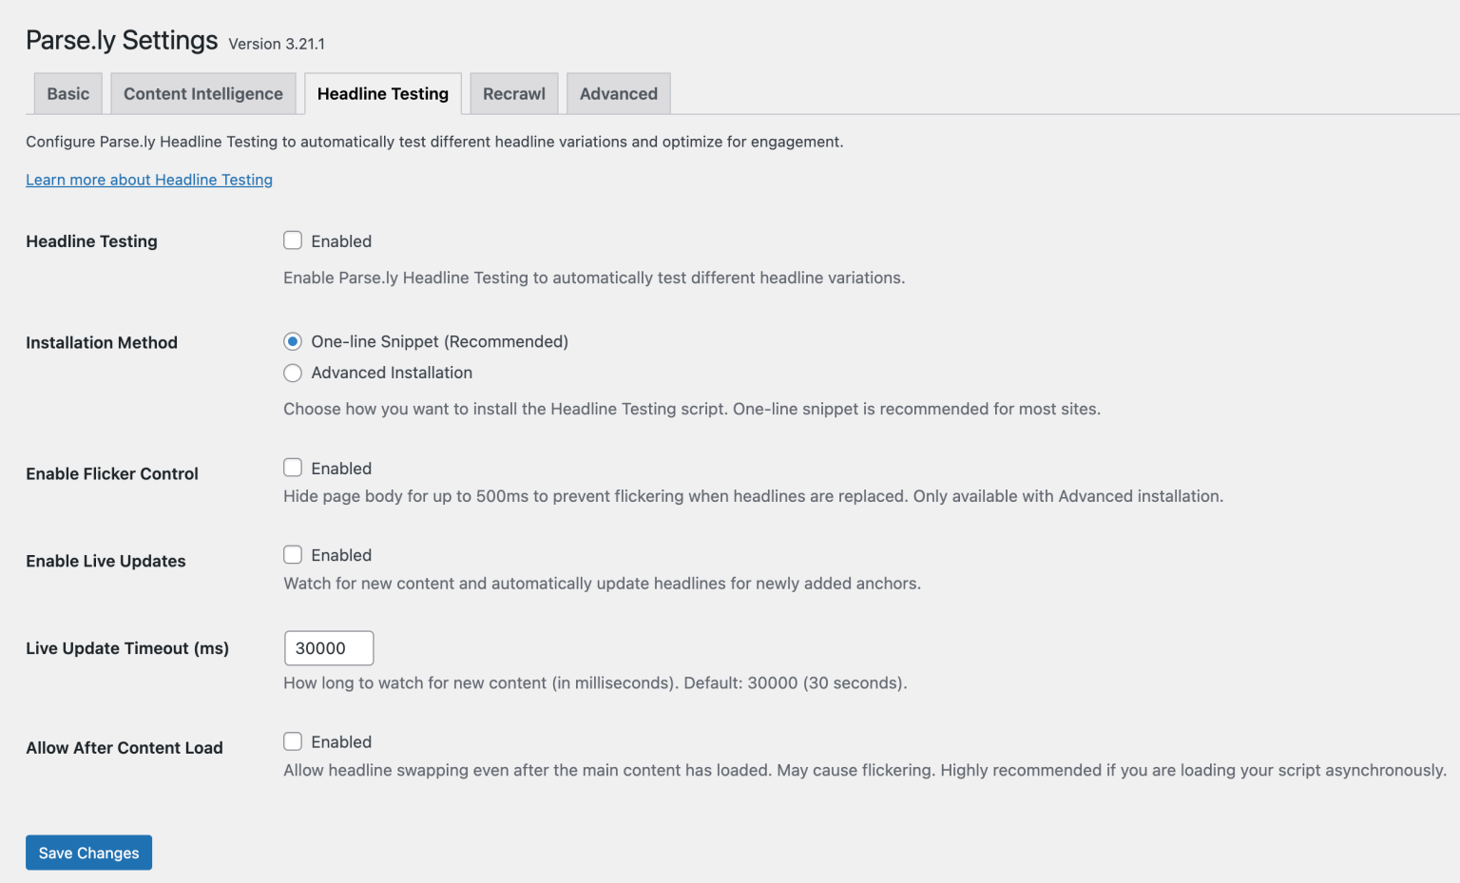The height and width of the screenshot is (883, 1460).
Task: Switch to the Headline Testing tab
Action: [x=382, y=93]
